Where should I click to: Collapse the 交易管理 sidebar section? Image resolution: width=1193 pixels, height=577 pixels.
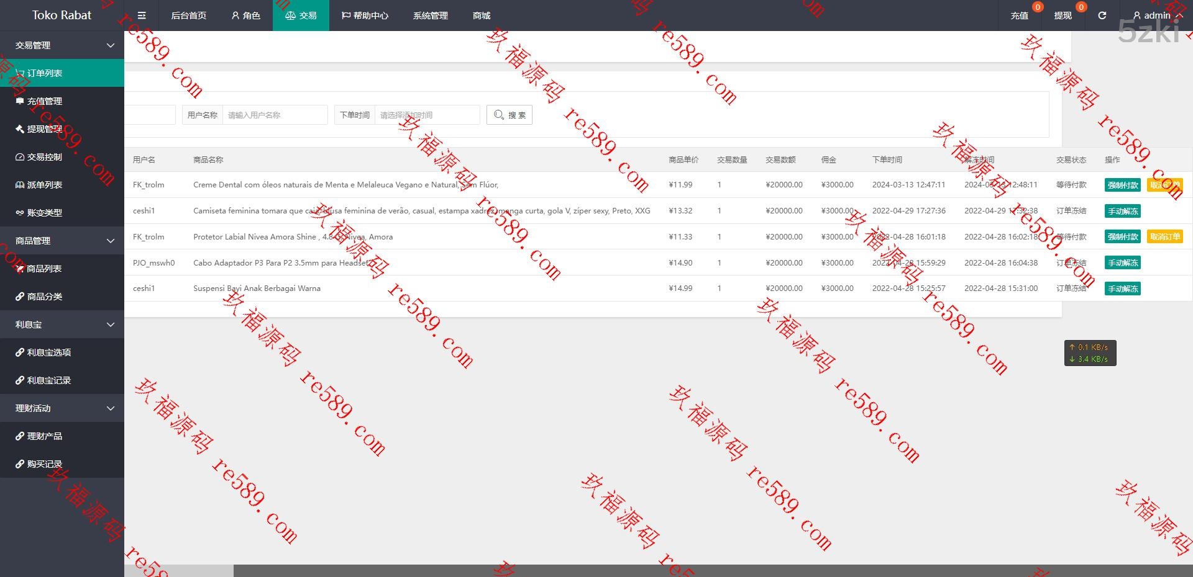[62, 45]
